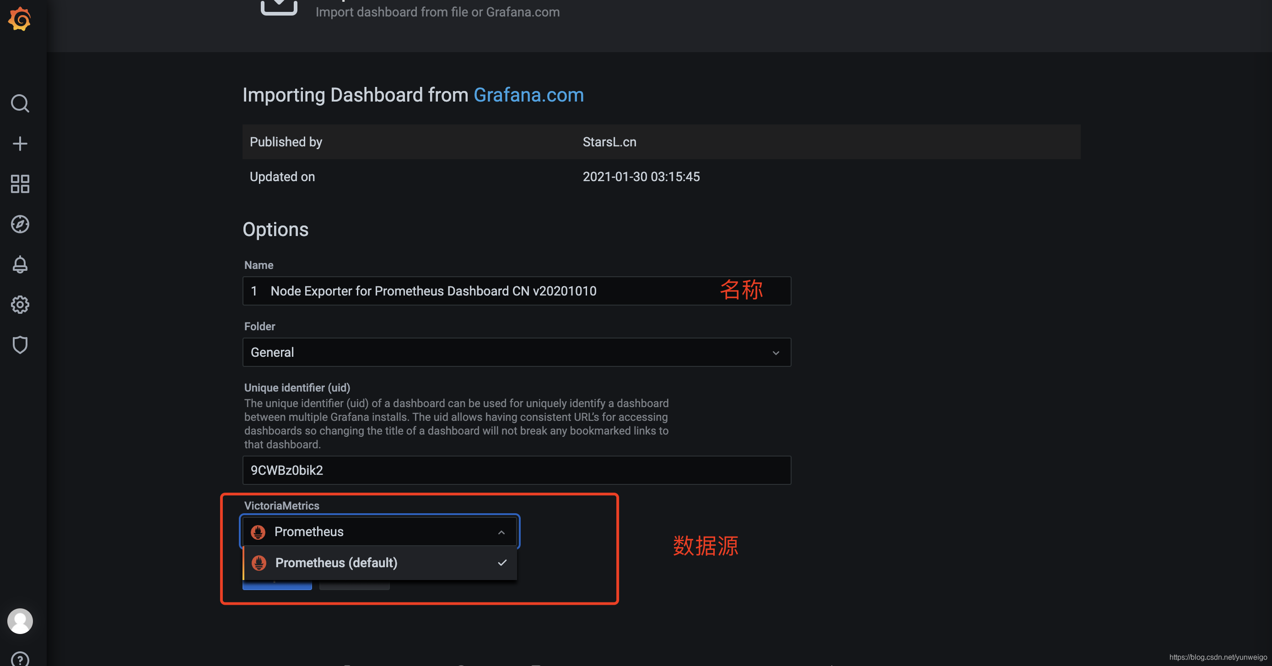This screenshot has height=666, width=1272.
Task: Click the checkmark on Prometheus (default)
Action: tap(502, 563)
